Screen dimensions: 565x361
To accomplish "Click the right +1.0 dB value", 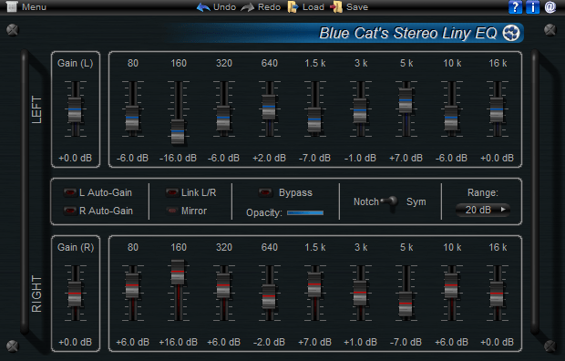I will click(360, 342).
